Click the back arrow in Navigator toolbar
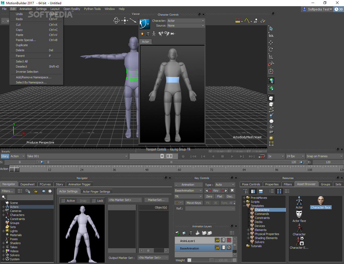The width and height of the screenshot is (344, 264). [x=44, y=191]
